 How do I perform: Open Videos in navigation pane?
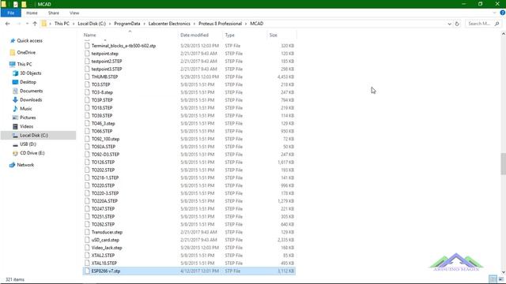(x=26, y=126)
